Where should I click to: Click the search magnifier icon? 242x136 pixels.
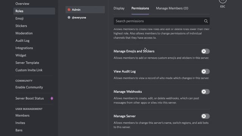coord(206,21)
